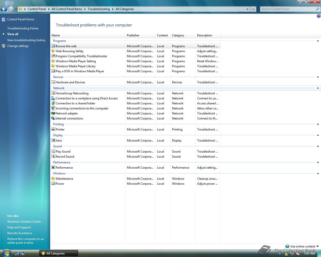The height and width of the screenshot is (257, 321).
Task: Sort by the Content column header
Action: [163, 35]
